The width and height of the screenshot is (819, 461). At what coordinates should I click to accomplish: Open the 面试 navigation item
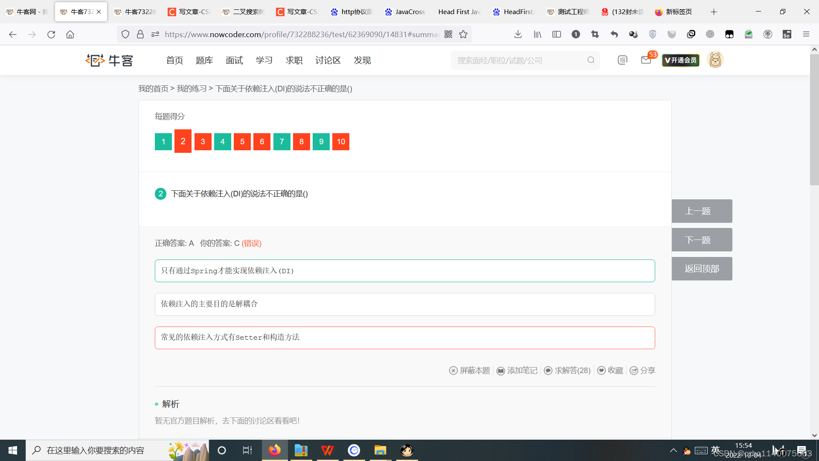234,60
